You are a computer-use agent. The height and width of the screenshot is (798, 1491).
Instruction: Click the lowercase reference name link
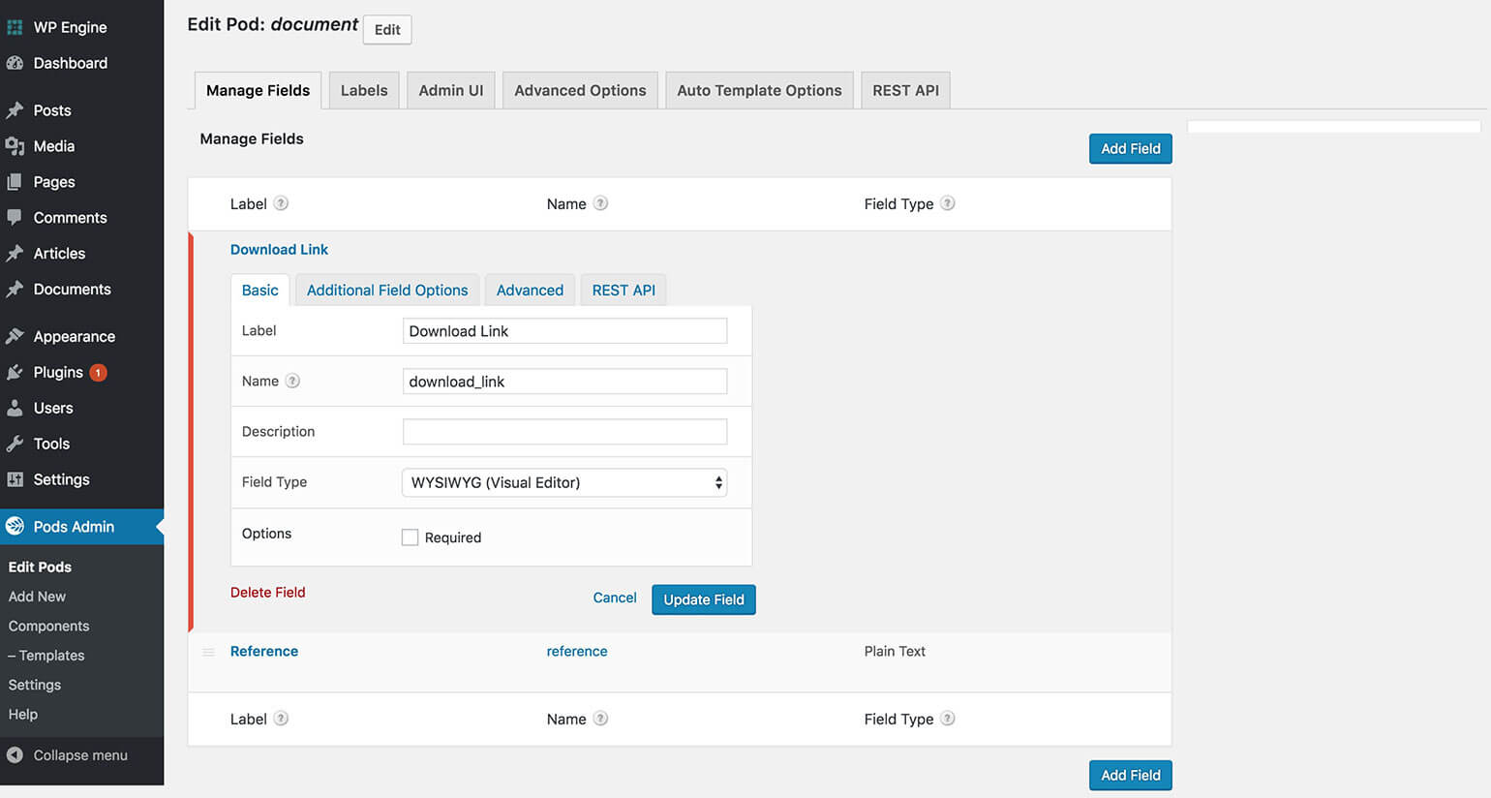pos(577,651)
